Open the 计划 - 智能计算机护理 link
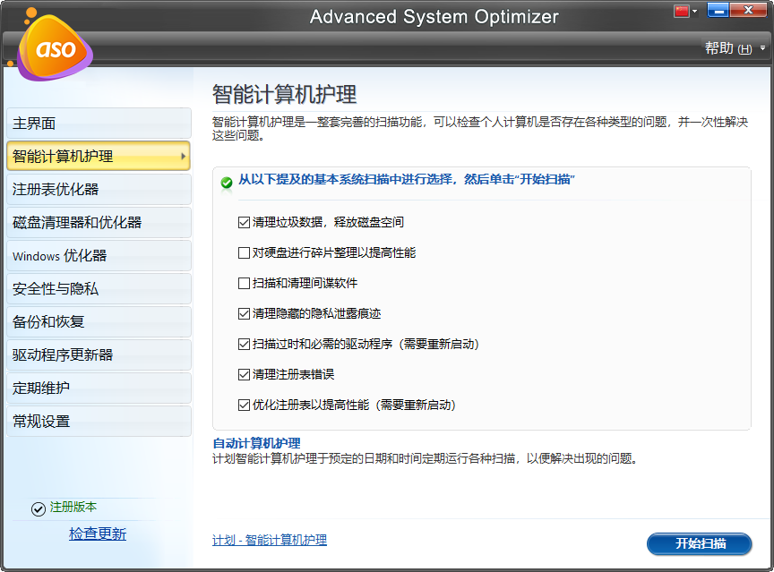 270,540
